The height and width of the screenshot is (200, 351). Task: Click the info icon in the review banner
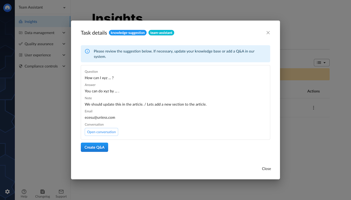point(87,51)
